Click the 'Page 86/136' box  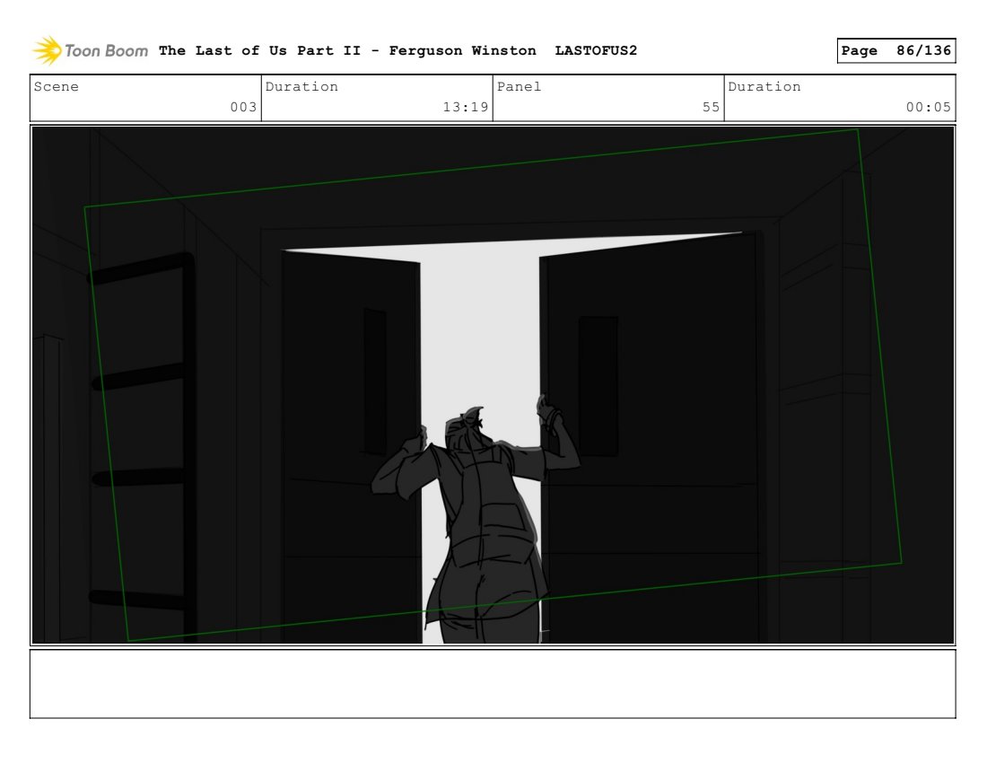[895, 50]
